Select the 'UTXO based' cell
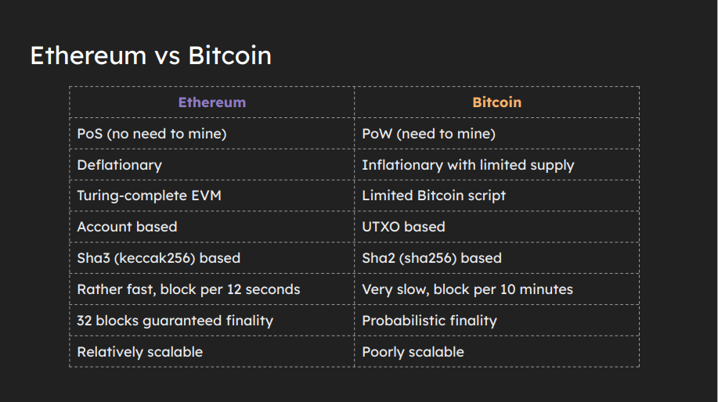The width and height of the screenshot is (718, 402). (497, 227)
